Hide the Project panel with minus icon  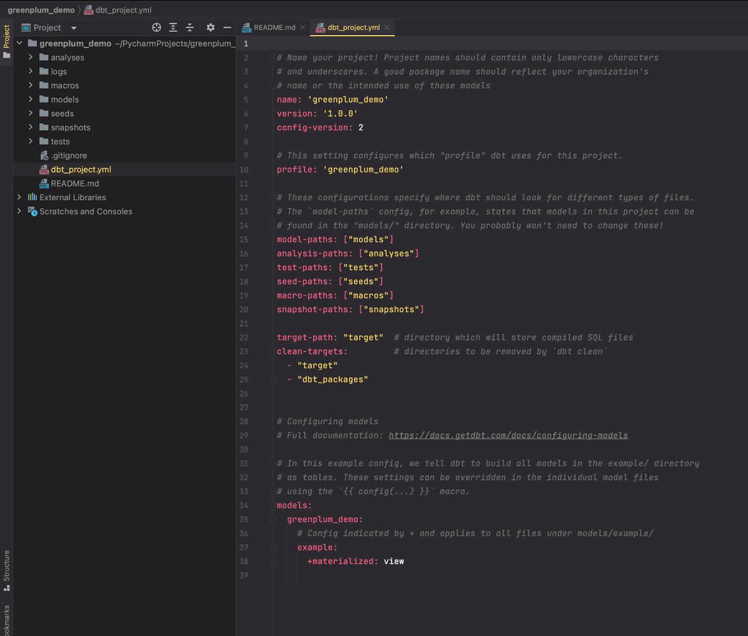[x=227, y=28]
